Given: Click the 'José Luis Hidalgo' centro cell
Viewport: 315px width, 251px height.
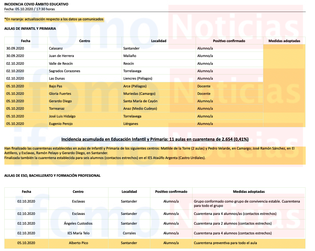Looking at the screenshot, I should [62, 116].
